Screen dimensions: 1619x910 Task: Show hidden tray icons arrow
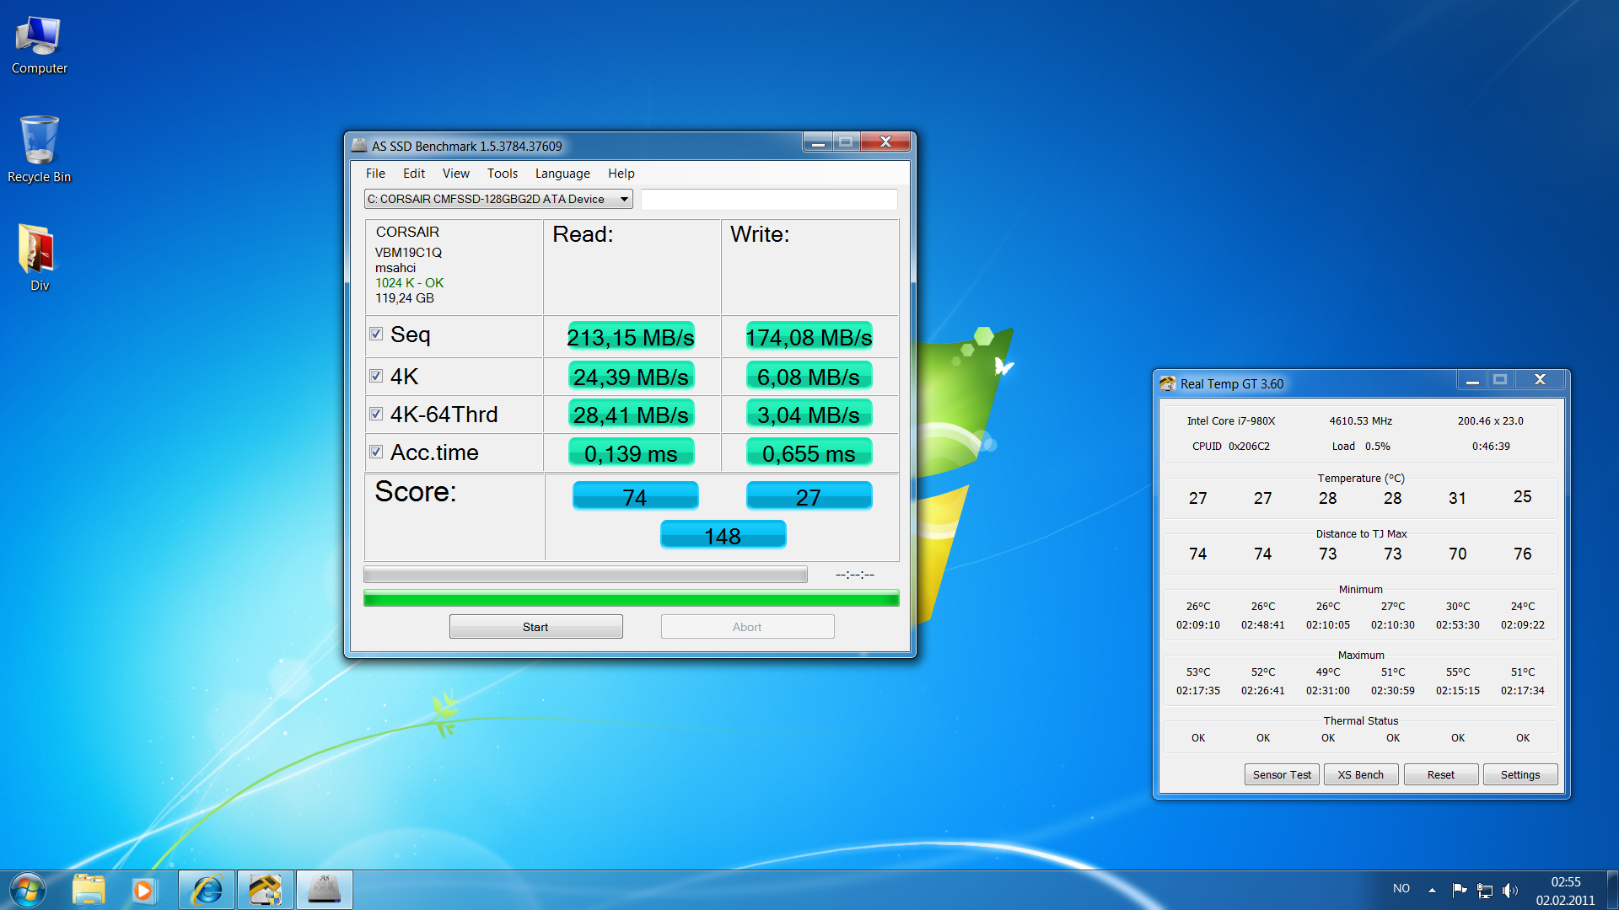point(1432,890)
